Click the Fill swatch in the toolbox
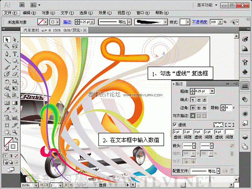252x189 pixels. pyautogui.click(x=8, y=142)
